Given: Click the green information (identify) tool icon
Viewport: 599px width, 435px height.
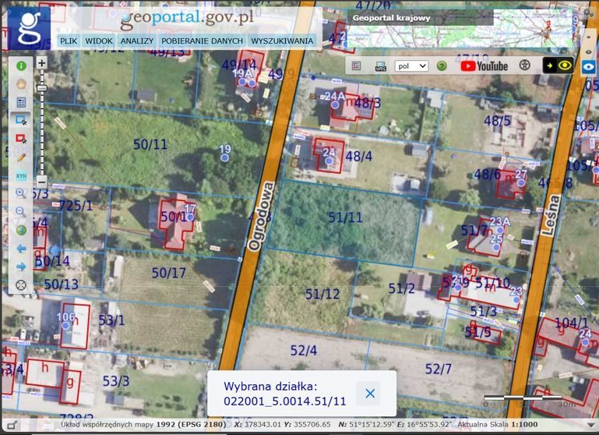Looking at the screenshot, I should (21, 66).
